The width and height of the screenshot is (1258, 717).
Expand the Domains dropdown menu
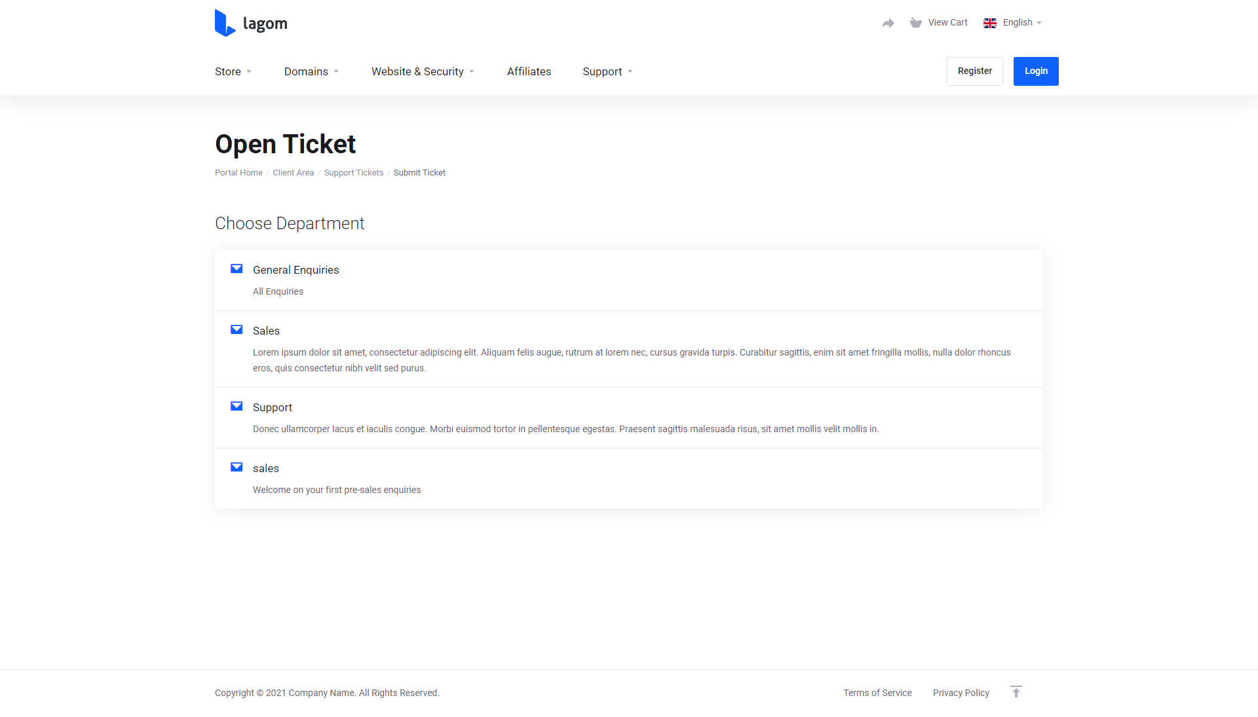click(312, 71)
